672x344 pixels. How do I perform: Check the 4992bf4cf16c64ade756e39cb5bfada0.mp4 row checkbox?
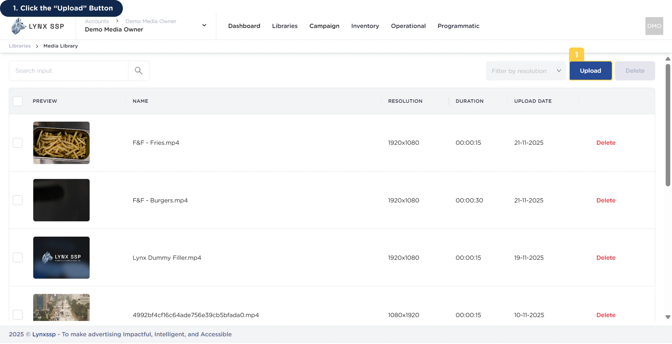[x=17, y=315]
